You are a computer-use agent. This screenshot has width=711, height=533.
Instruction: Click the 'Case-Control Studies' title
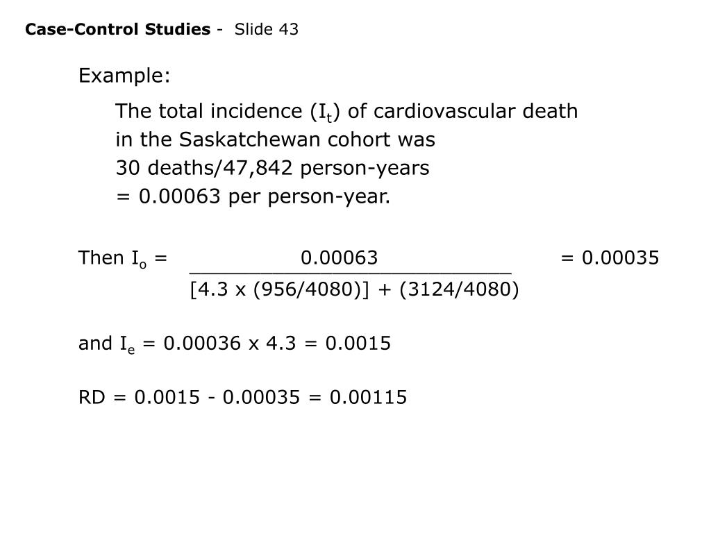pos(118,29)
